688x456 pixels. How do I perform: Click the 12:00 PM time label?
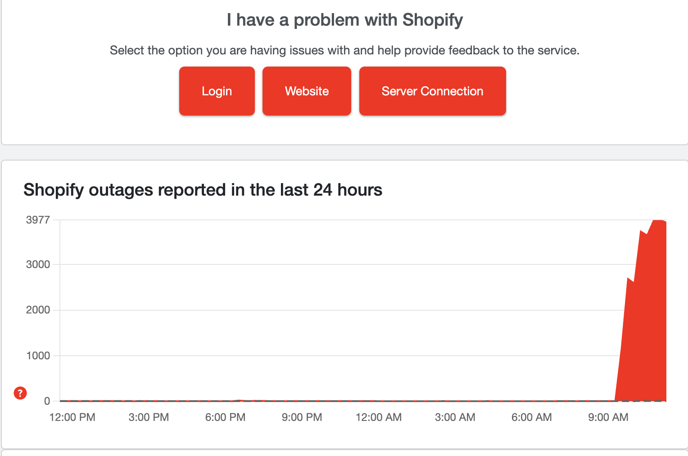72,417
